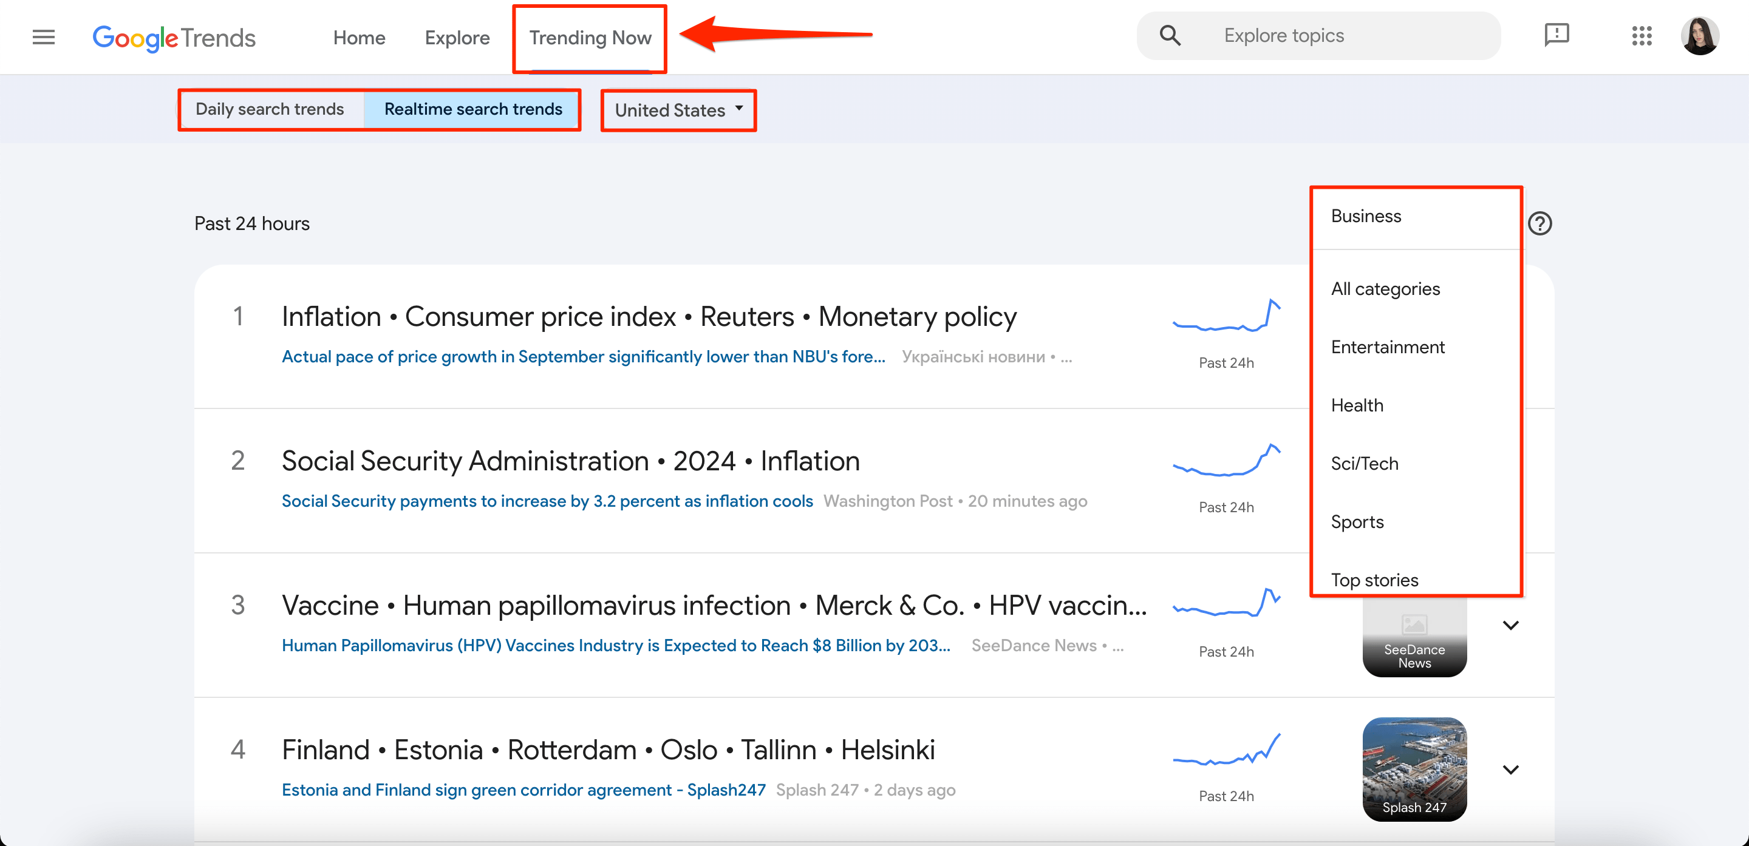Open the Google apps grid

(1641, 36)
